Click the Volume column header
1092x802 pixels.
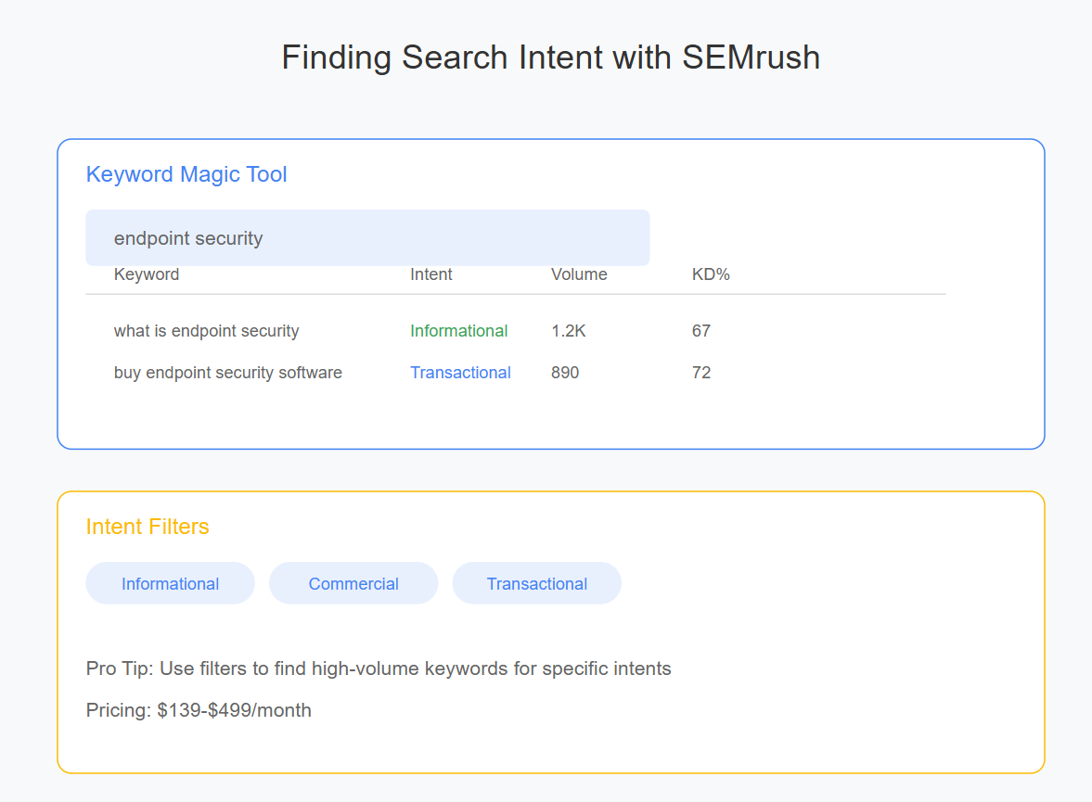pos(579,274)
